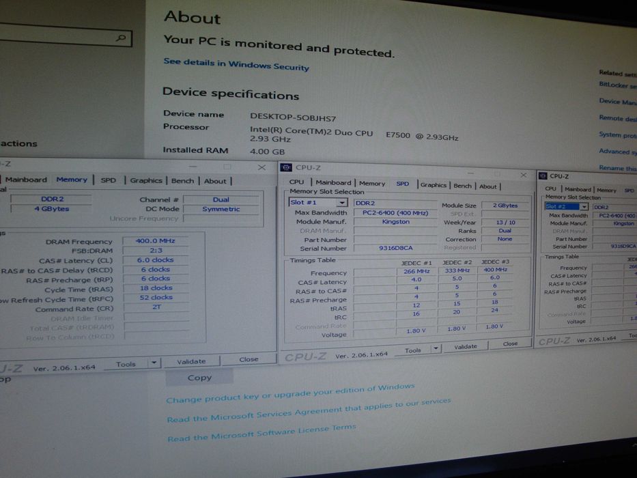
Task: Open Read the Microsoft Software License Terms link
Action: coord(262,434)
